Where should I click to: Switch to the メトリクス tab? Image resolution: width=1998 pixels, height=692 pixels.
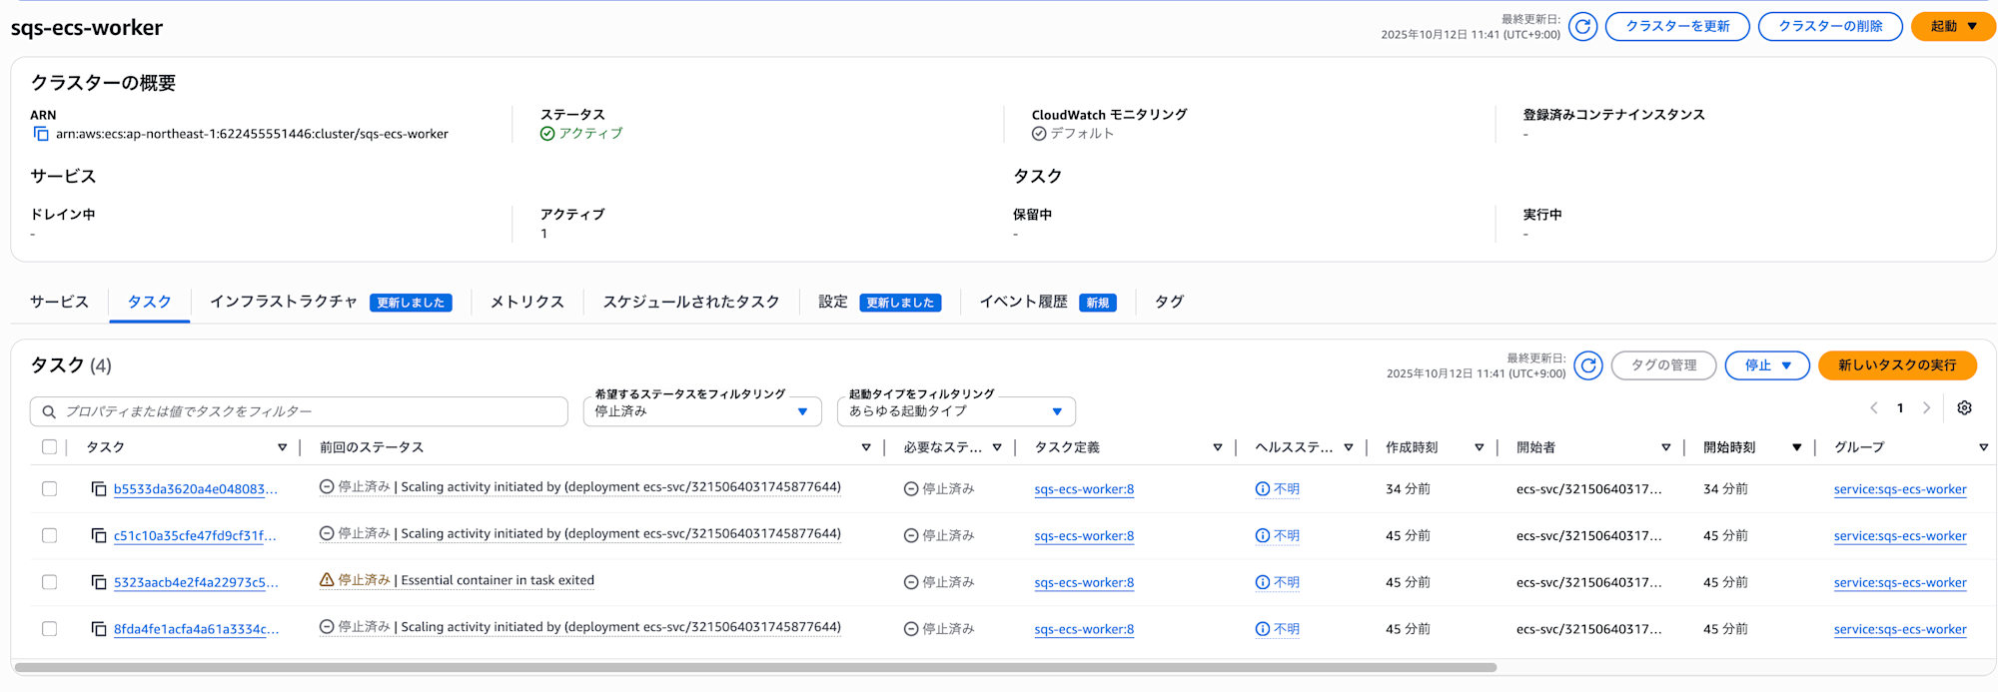[526, 302]
